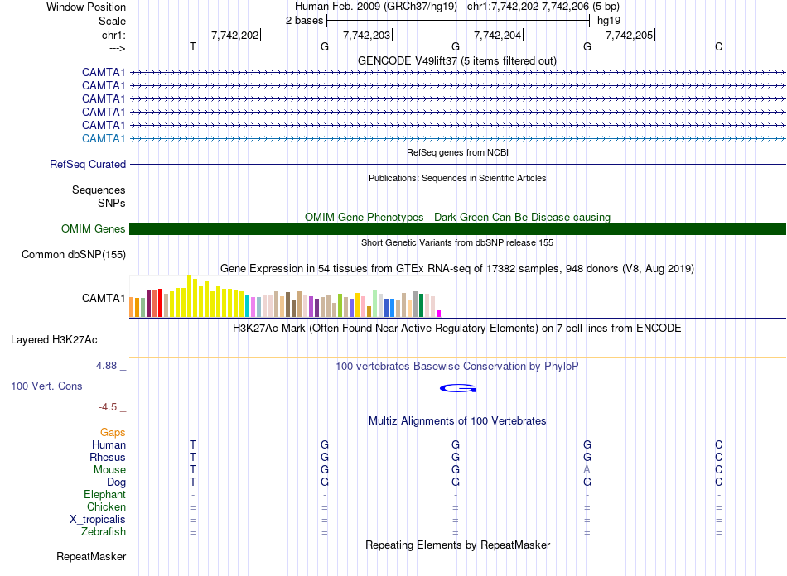Click the Human Feb. 2009 (GRCh37/hg19) title
This screenshot has width=787, height=576.
[376, 7]
